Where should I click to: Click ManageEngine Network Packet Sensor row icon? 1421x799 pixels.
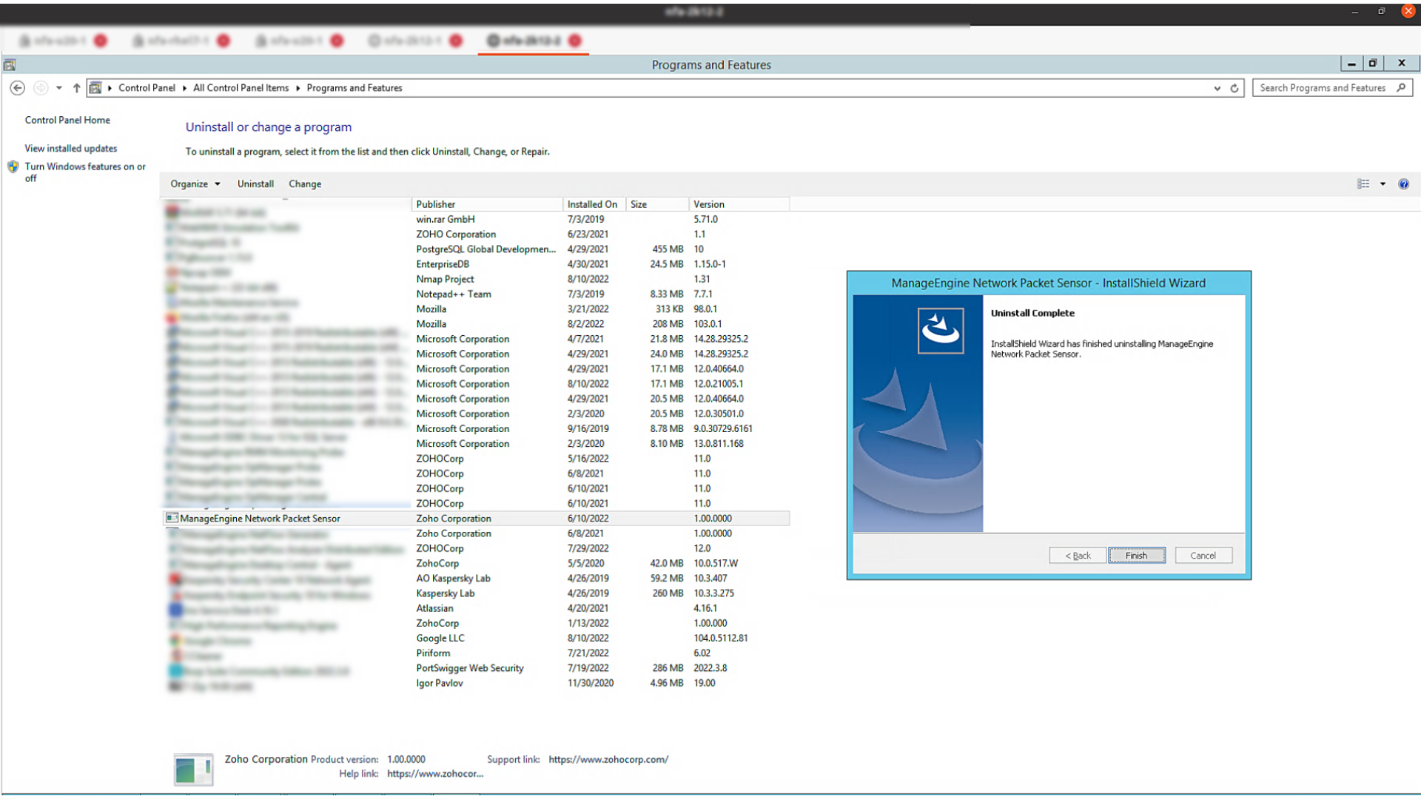pos(172,519)
